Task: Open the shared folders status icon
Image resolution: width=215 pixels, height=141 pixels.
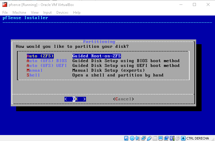Action: (x=155, y=138)
